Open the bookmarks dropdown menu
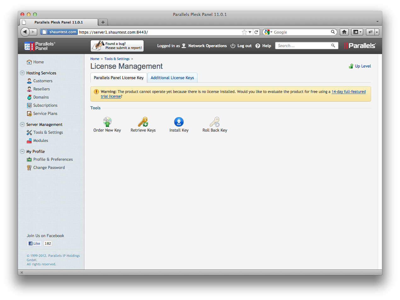The height and width of the screenshot is (300, 400). 357,32
